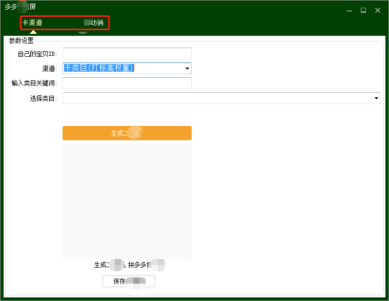Screen dimensions: 389x301
Task: Click the 自己的宝贝ID label
Action: point(36,54)
